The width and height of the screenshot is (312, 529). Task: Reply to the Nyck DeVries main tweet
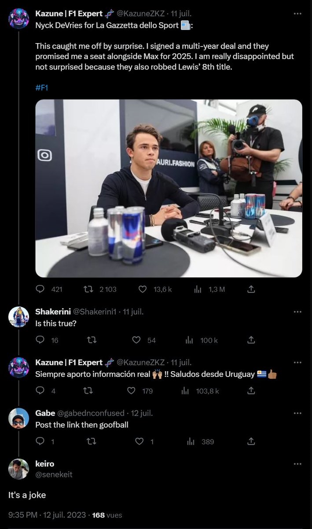tap(40, 289)
